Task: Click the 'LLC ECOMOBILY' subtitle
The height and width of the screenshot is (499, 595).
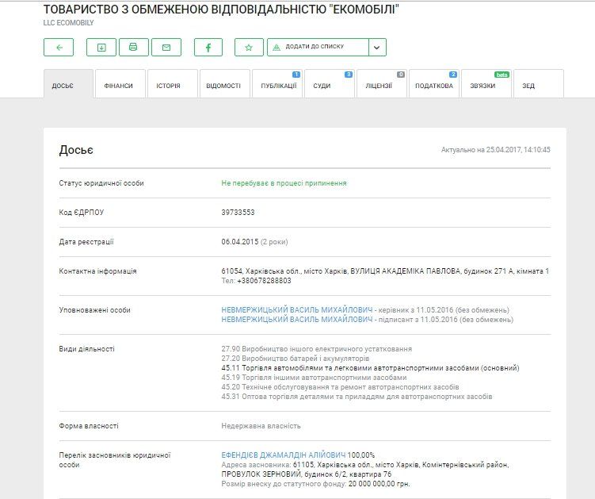Action: pyautogui.click(x=68, y=23)
